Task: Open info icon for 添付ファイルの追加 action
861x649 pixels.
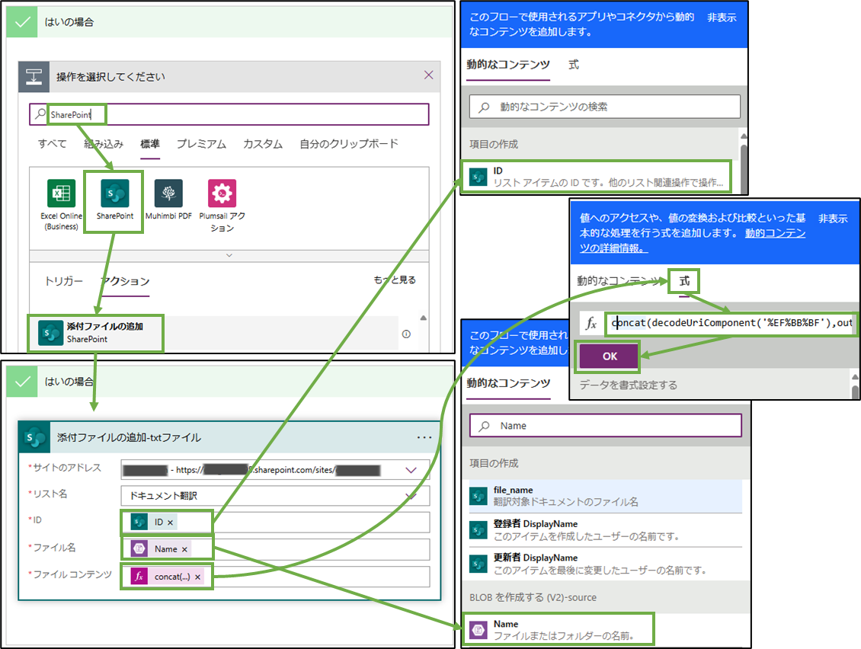Action: [x=406, y=334]
